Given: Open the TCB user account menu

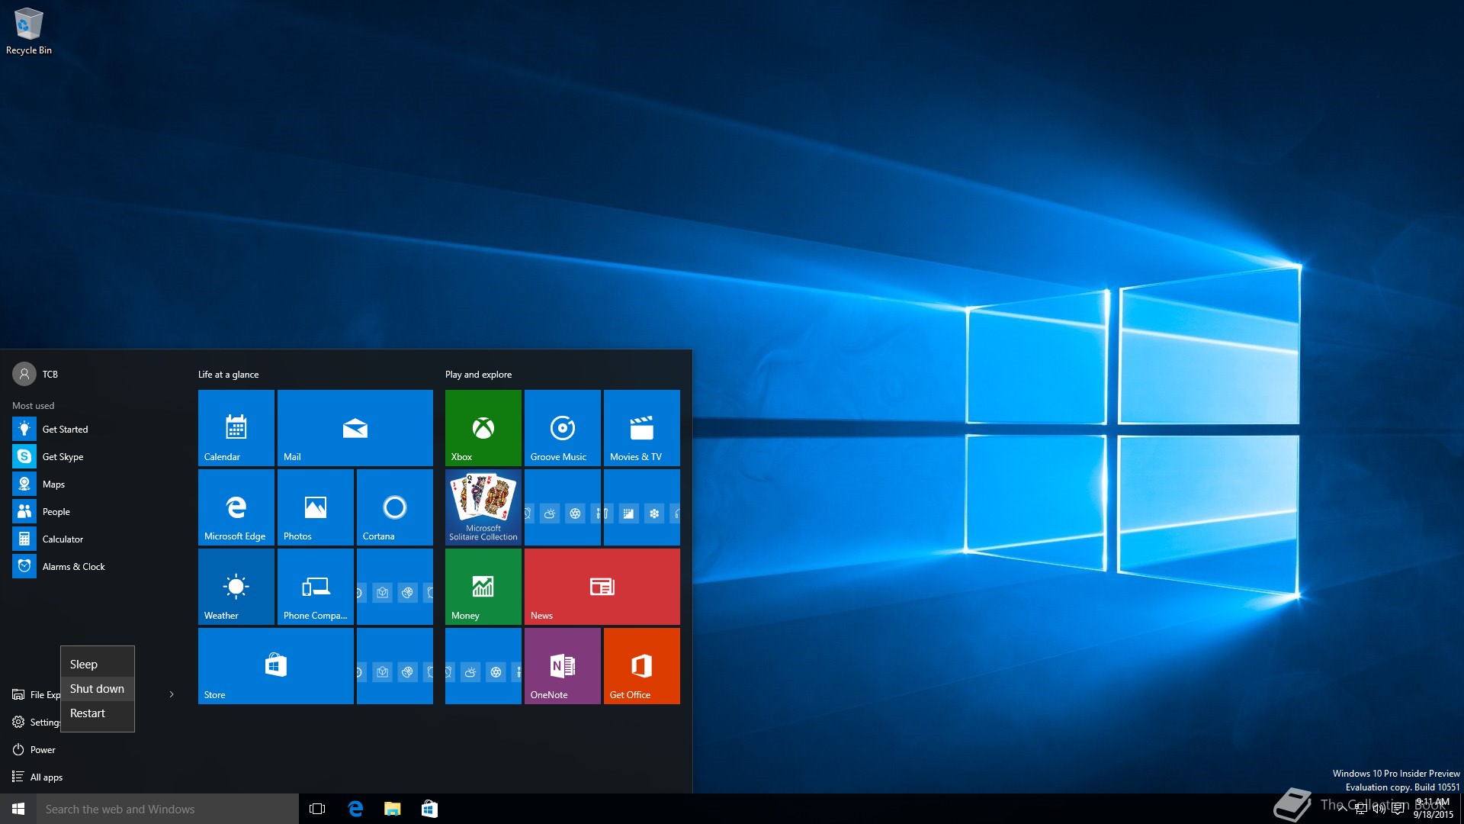Looking at the screenshot, I should click(x=36, y=374).
